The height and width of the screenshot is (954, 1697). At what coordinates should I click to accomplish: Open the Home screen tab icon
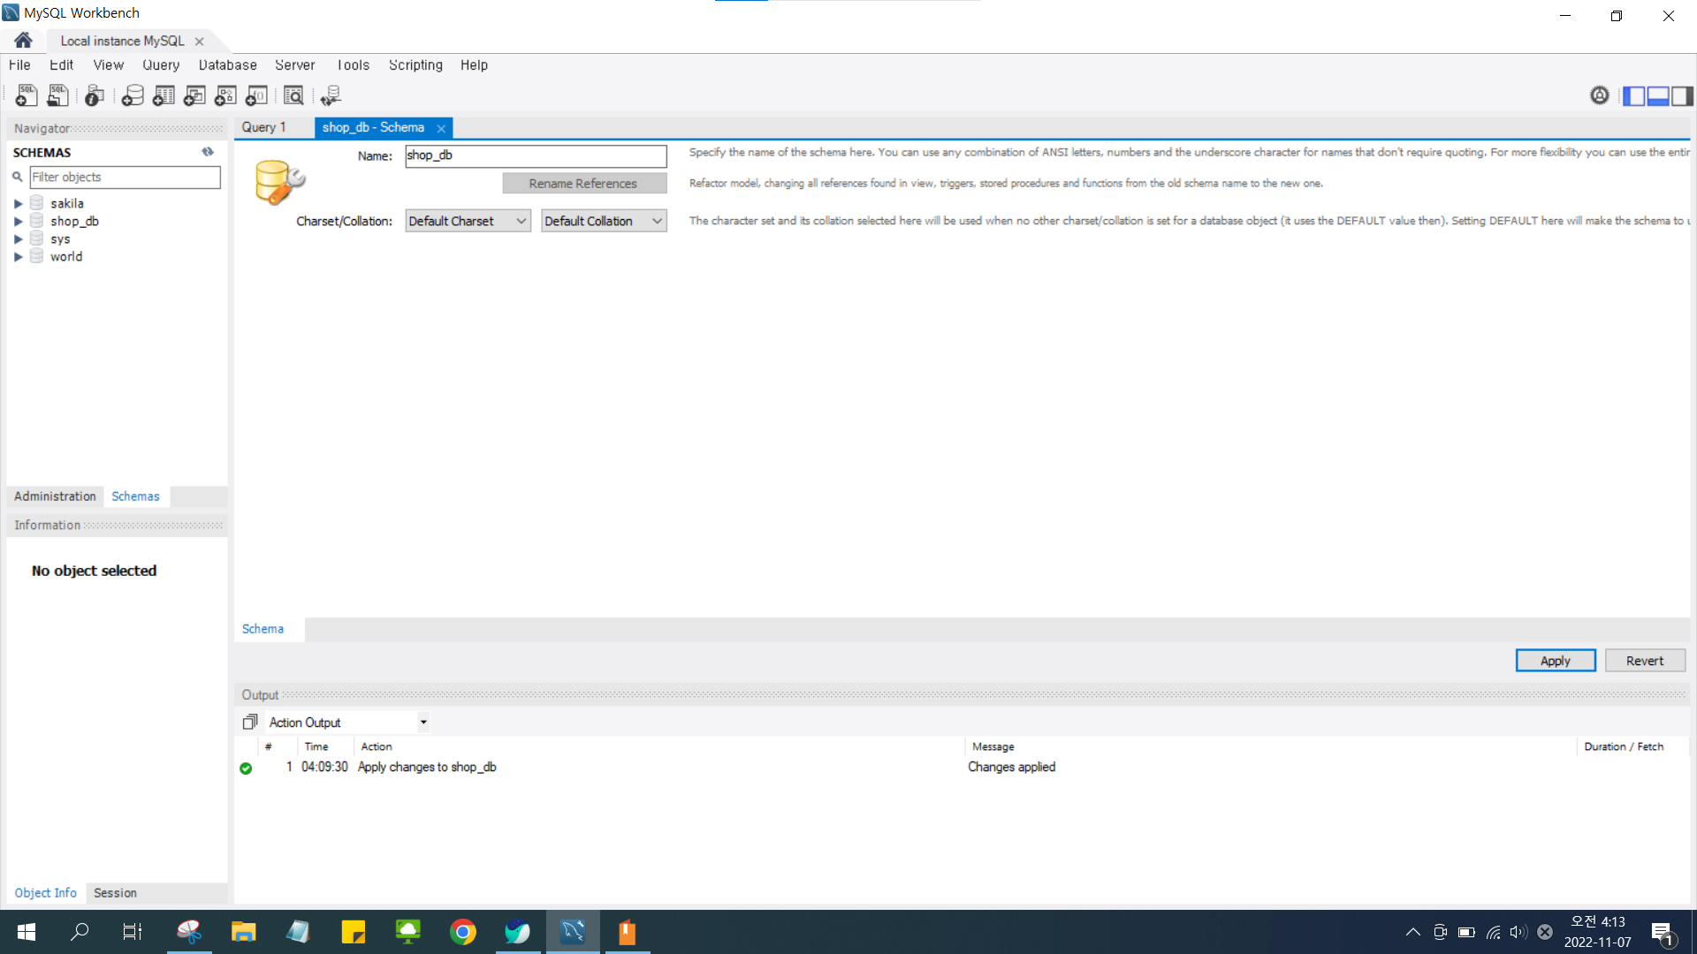[23, 41]
